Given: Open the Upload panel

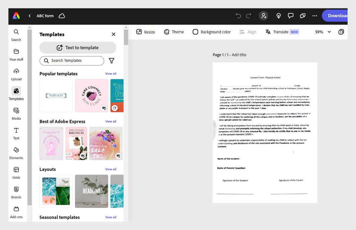Looking at the screenshot, I should 16,74.
